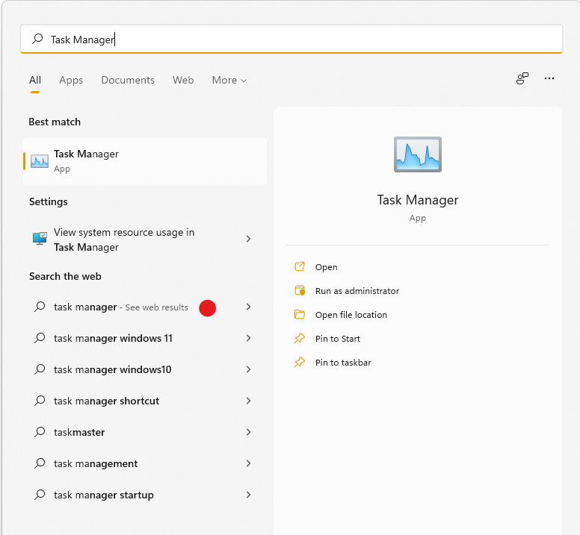Click the large Task Manager app icon
This screenshot has width=580, height=535.
click(417, 155)
